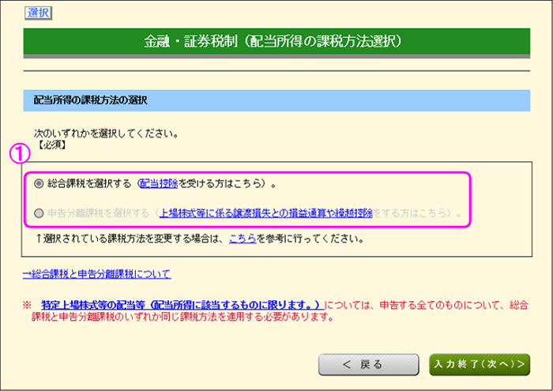Select the 申告分離課税を選択する radio button
Screen dimensions: 553x391
click(39, 213)
